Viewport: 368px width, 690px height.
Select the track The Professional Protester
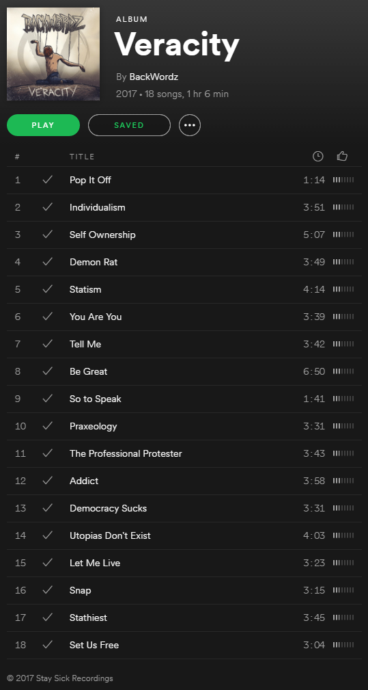click(184, 453)
